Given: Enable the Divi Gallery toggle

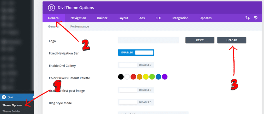Looking at the screenshot, I should pos(136,65).
